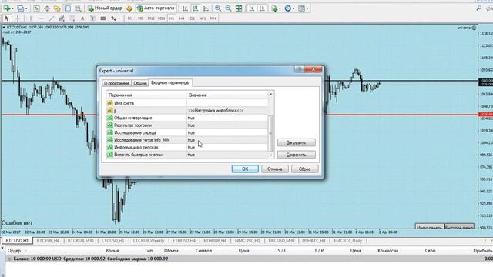Screen dimensions: 493x277
Task: Select the Fibonacci retracement tool
Action: (72, 18)
